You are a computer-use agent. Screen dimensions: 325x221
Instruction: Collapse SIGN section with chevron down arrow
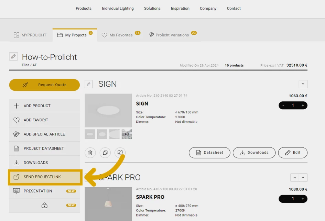click(303, 84)
